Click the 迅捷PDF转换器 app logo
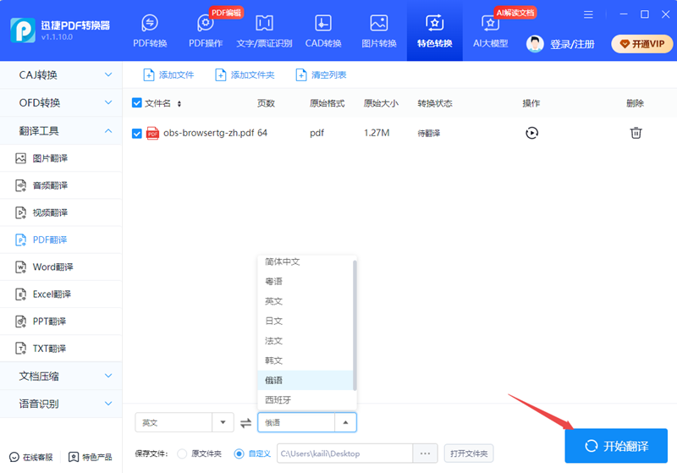Image resolution: width=677 pixels, height=473 pixels. point(23,30)
